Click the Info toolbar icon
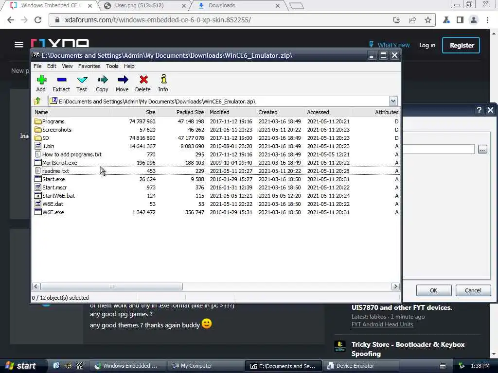 point(163,79)
